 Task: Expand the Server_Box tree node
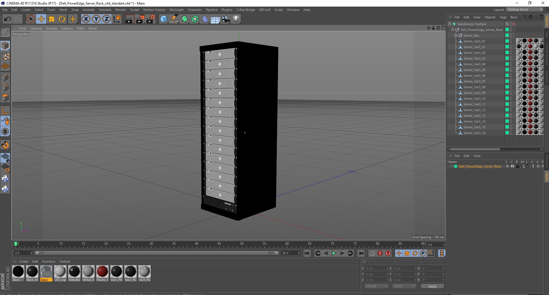tap(456, 35)
